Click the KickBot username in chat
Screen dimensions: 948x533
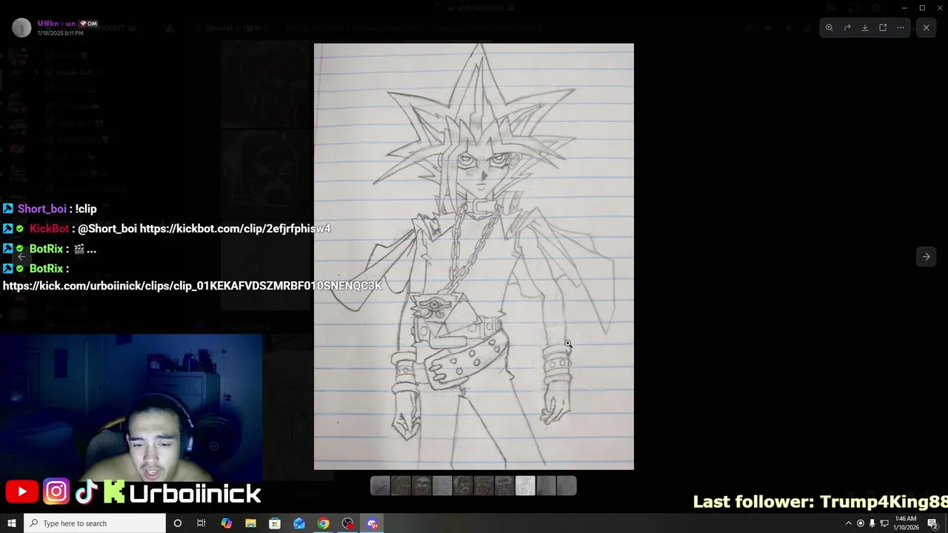click(x=49, y=229)
